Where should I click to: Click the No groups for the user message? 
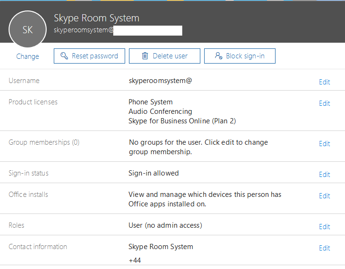coord(198,147)
